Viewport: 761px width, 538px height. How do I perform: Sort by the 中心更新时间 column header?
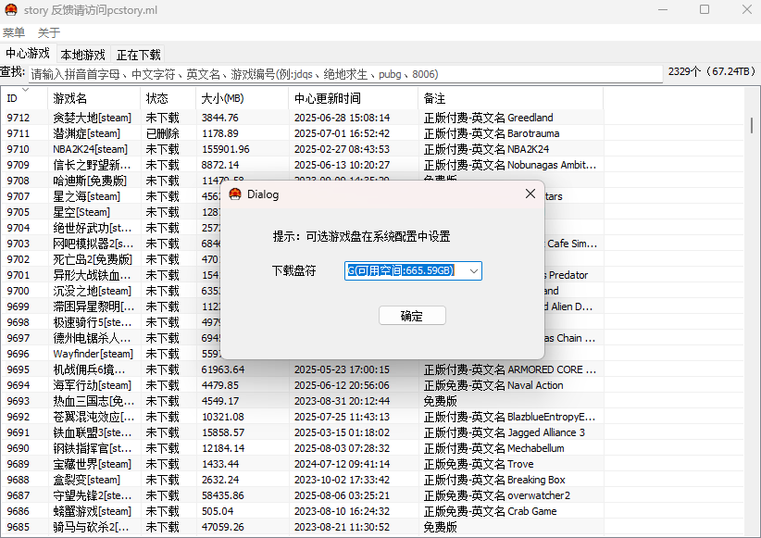[354, 98]
